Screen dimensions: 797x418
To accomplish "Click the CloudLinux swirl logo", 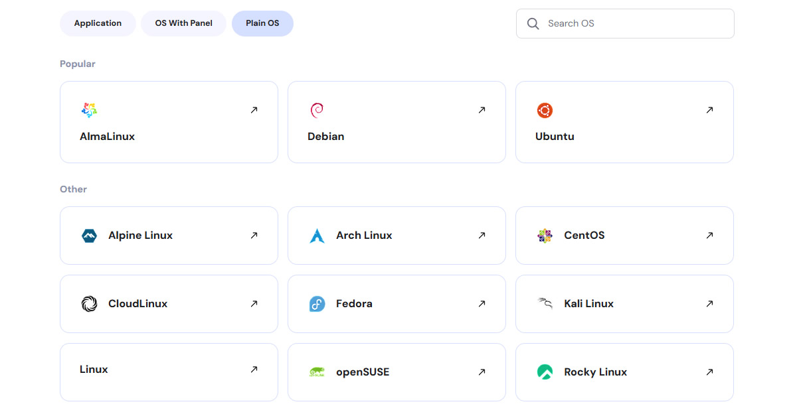I will pyautogui.click(x=89, y=304).
